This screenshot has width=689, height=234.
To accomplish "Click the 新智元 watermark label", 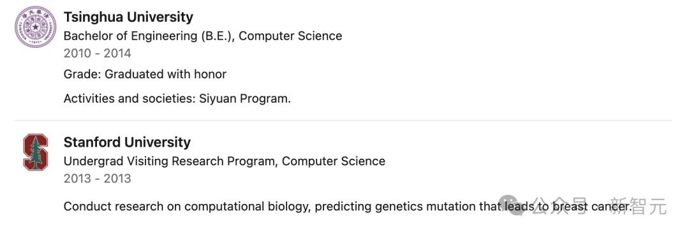I will (639, 206).
